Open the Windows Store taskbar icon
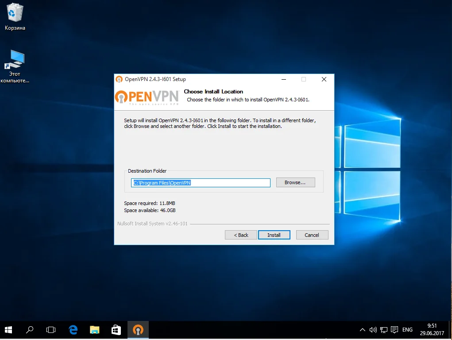The width and height of the screenshot is (452, 340). [x=116, y=330]
